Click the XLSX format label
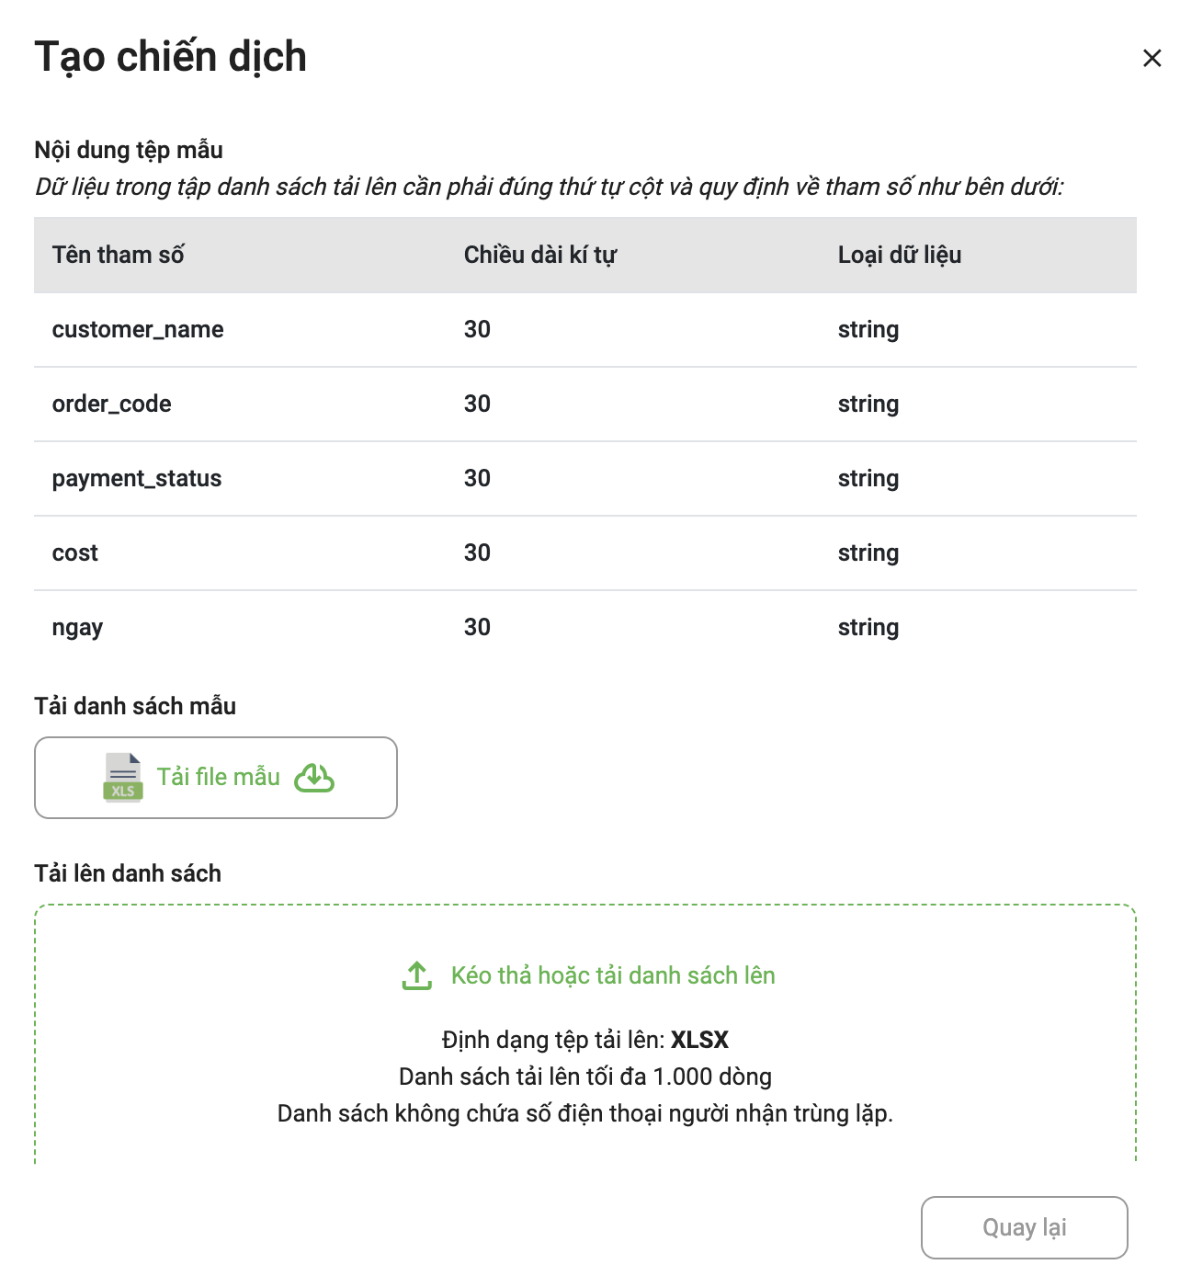 pyautogui.click(x=700, y=1040)
